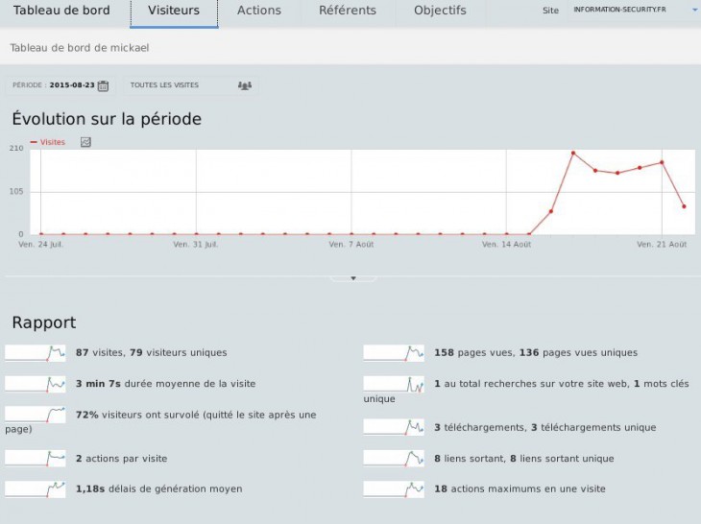Click the last data point on the visits graph
701x524 pixels.
pos(684,206)
